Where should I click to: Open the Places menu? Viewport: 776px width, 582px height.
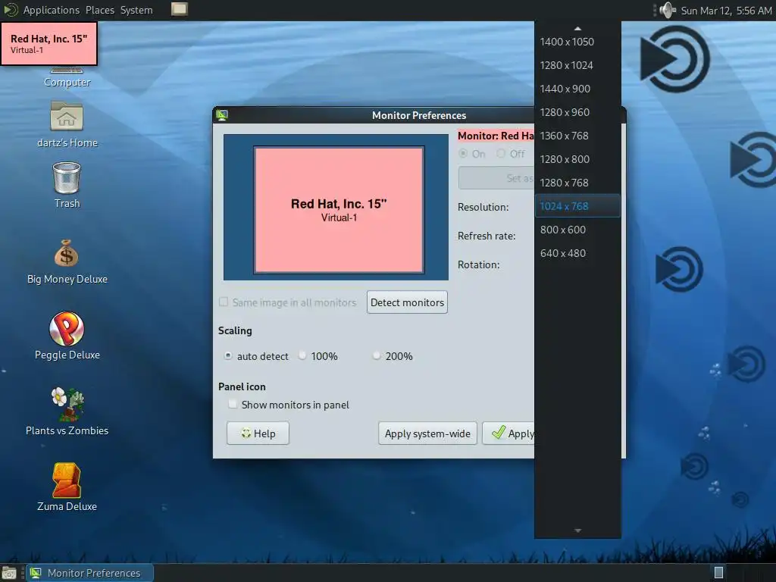tap(99, 10)
